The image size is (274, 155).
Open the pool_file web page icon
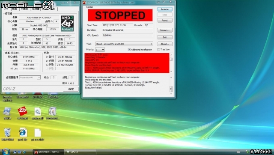click(x=23, y=132)
